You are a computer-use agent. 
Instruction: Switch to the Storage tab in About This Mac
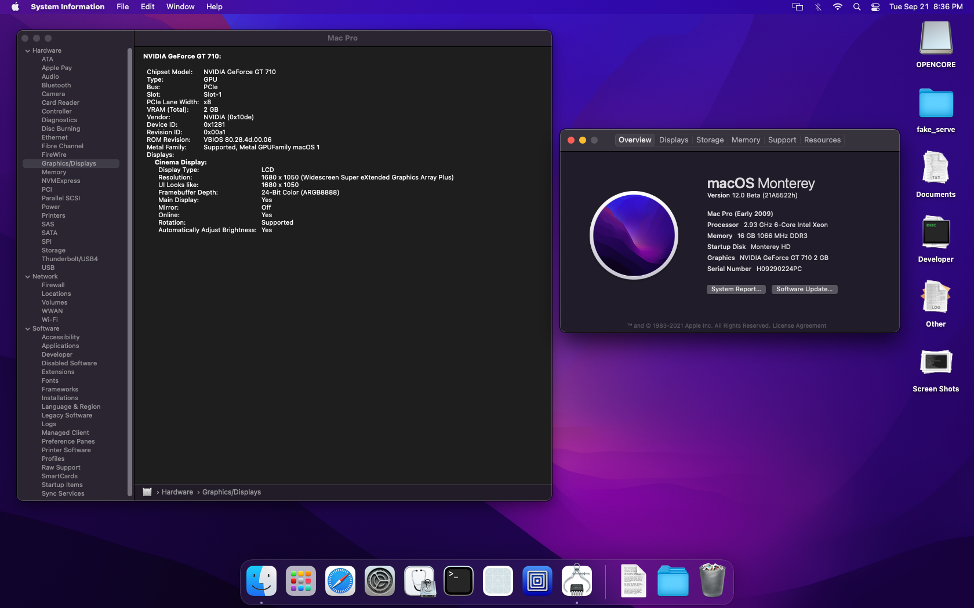(710, 140)
